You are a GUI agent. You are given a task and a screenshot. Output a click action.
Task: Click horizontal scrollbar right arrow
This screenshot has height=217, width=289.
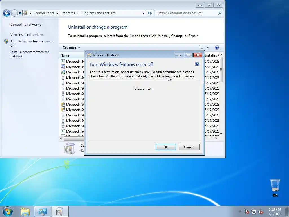216,138
